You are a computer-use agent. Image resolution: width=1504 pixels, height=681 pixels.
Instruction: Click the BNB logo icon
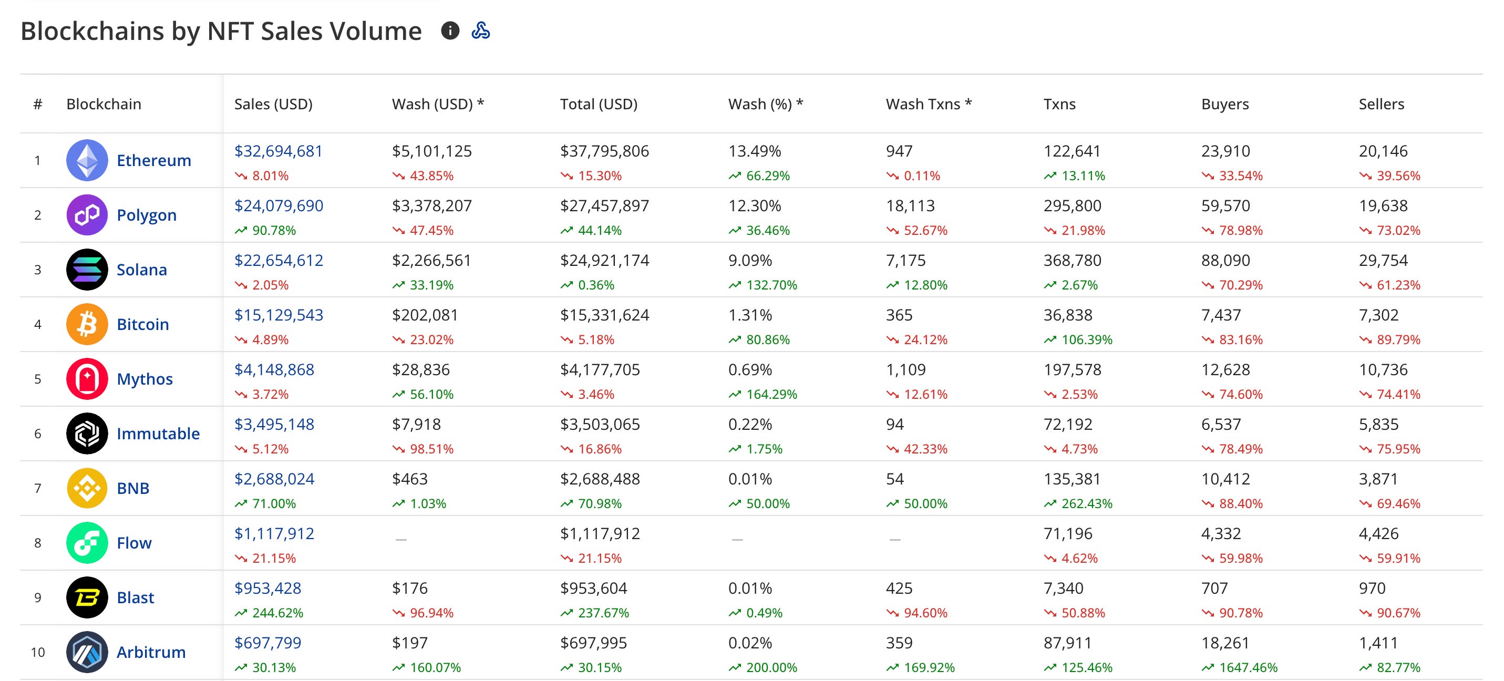pos(87,488)
